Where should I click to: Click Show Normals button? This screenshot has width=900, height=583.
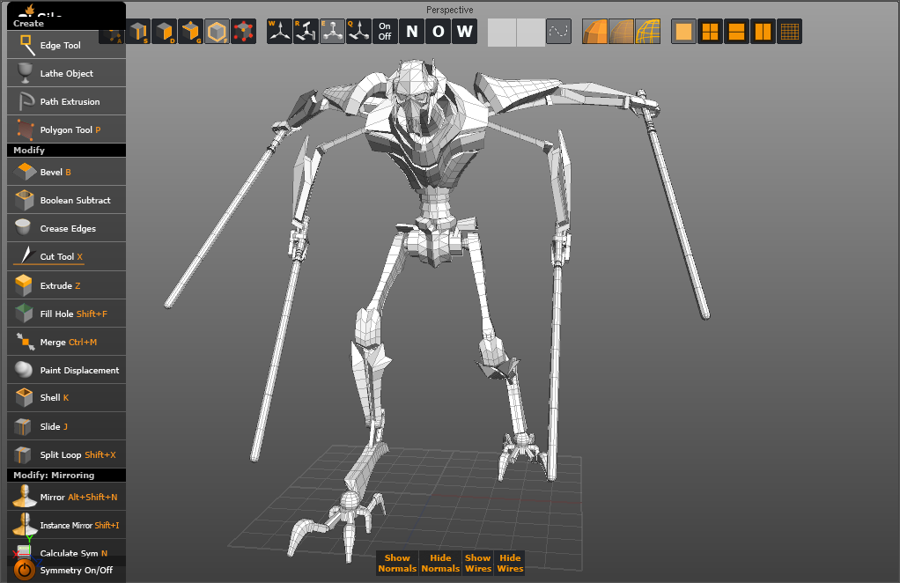coord(397,563)
